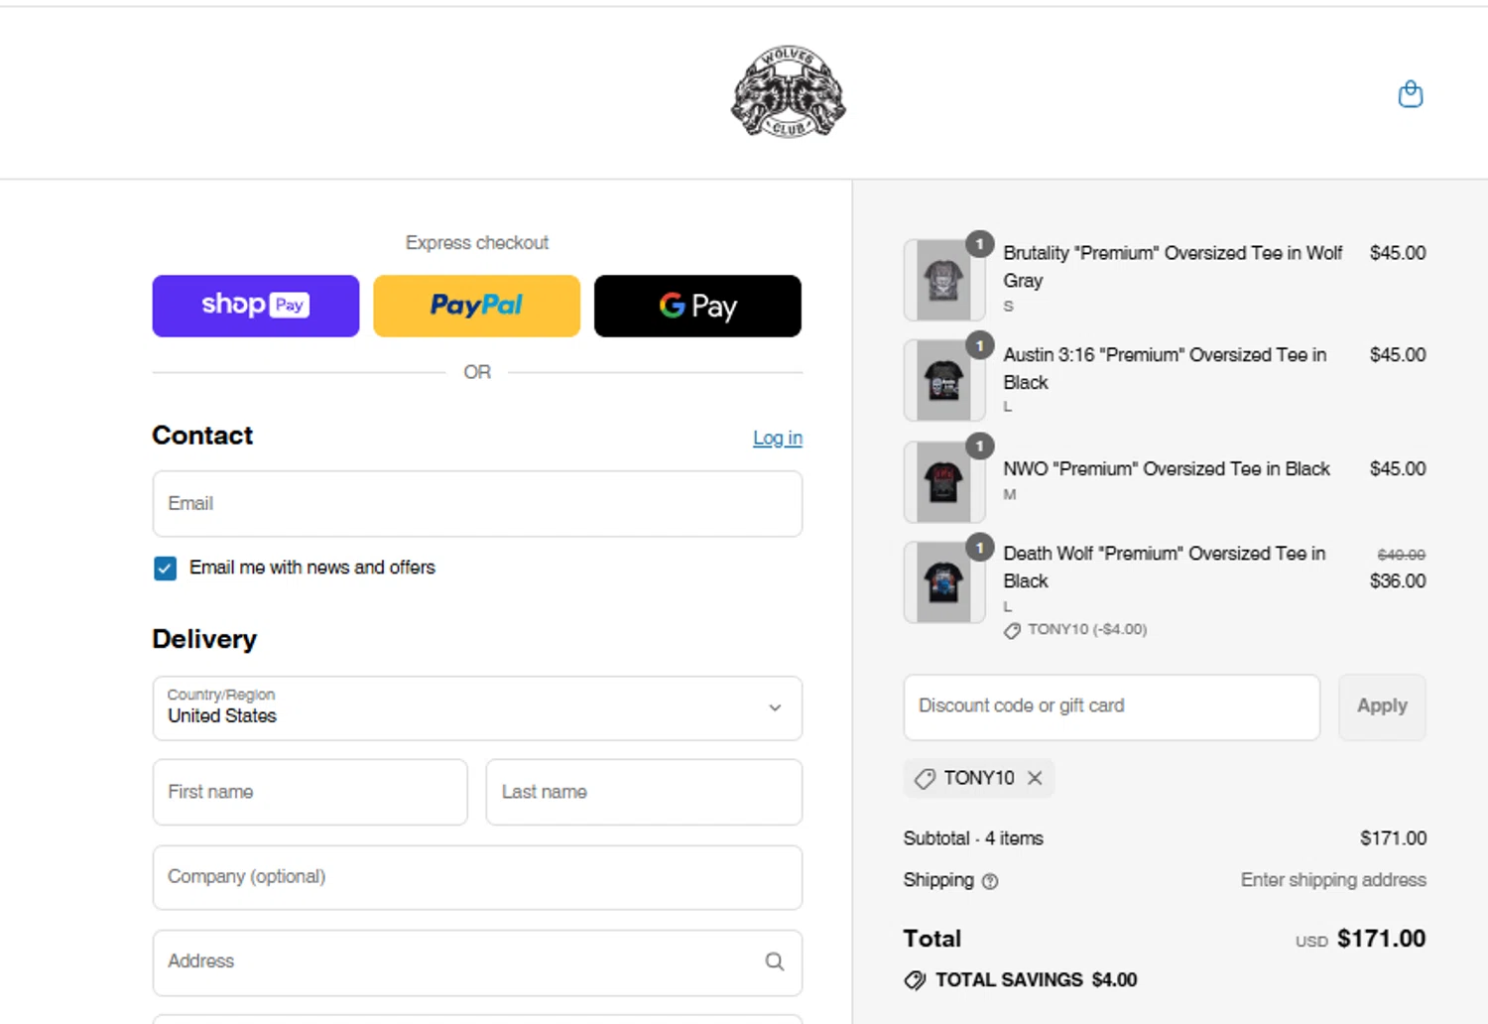Click the Death Wolf Premium Oversized Tee title

point(1165,567)
